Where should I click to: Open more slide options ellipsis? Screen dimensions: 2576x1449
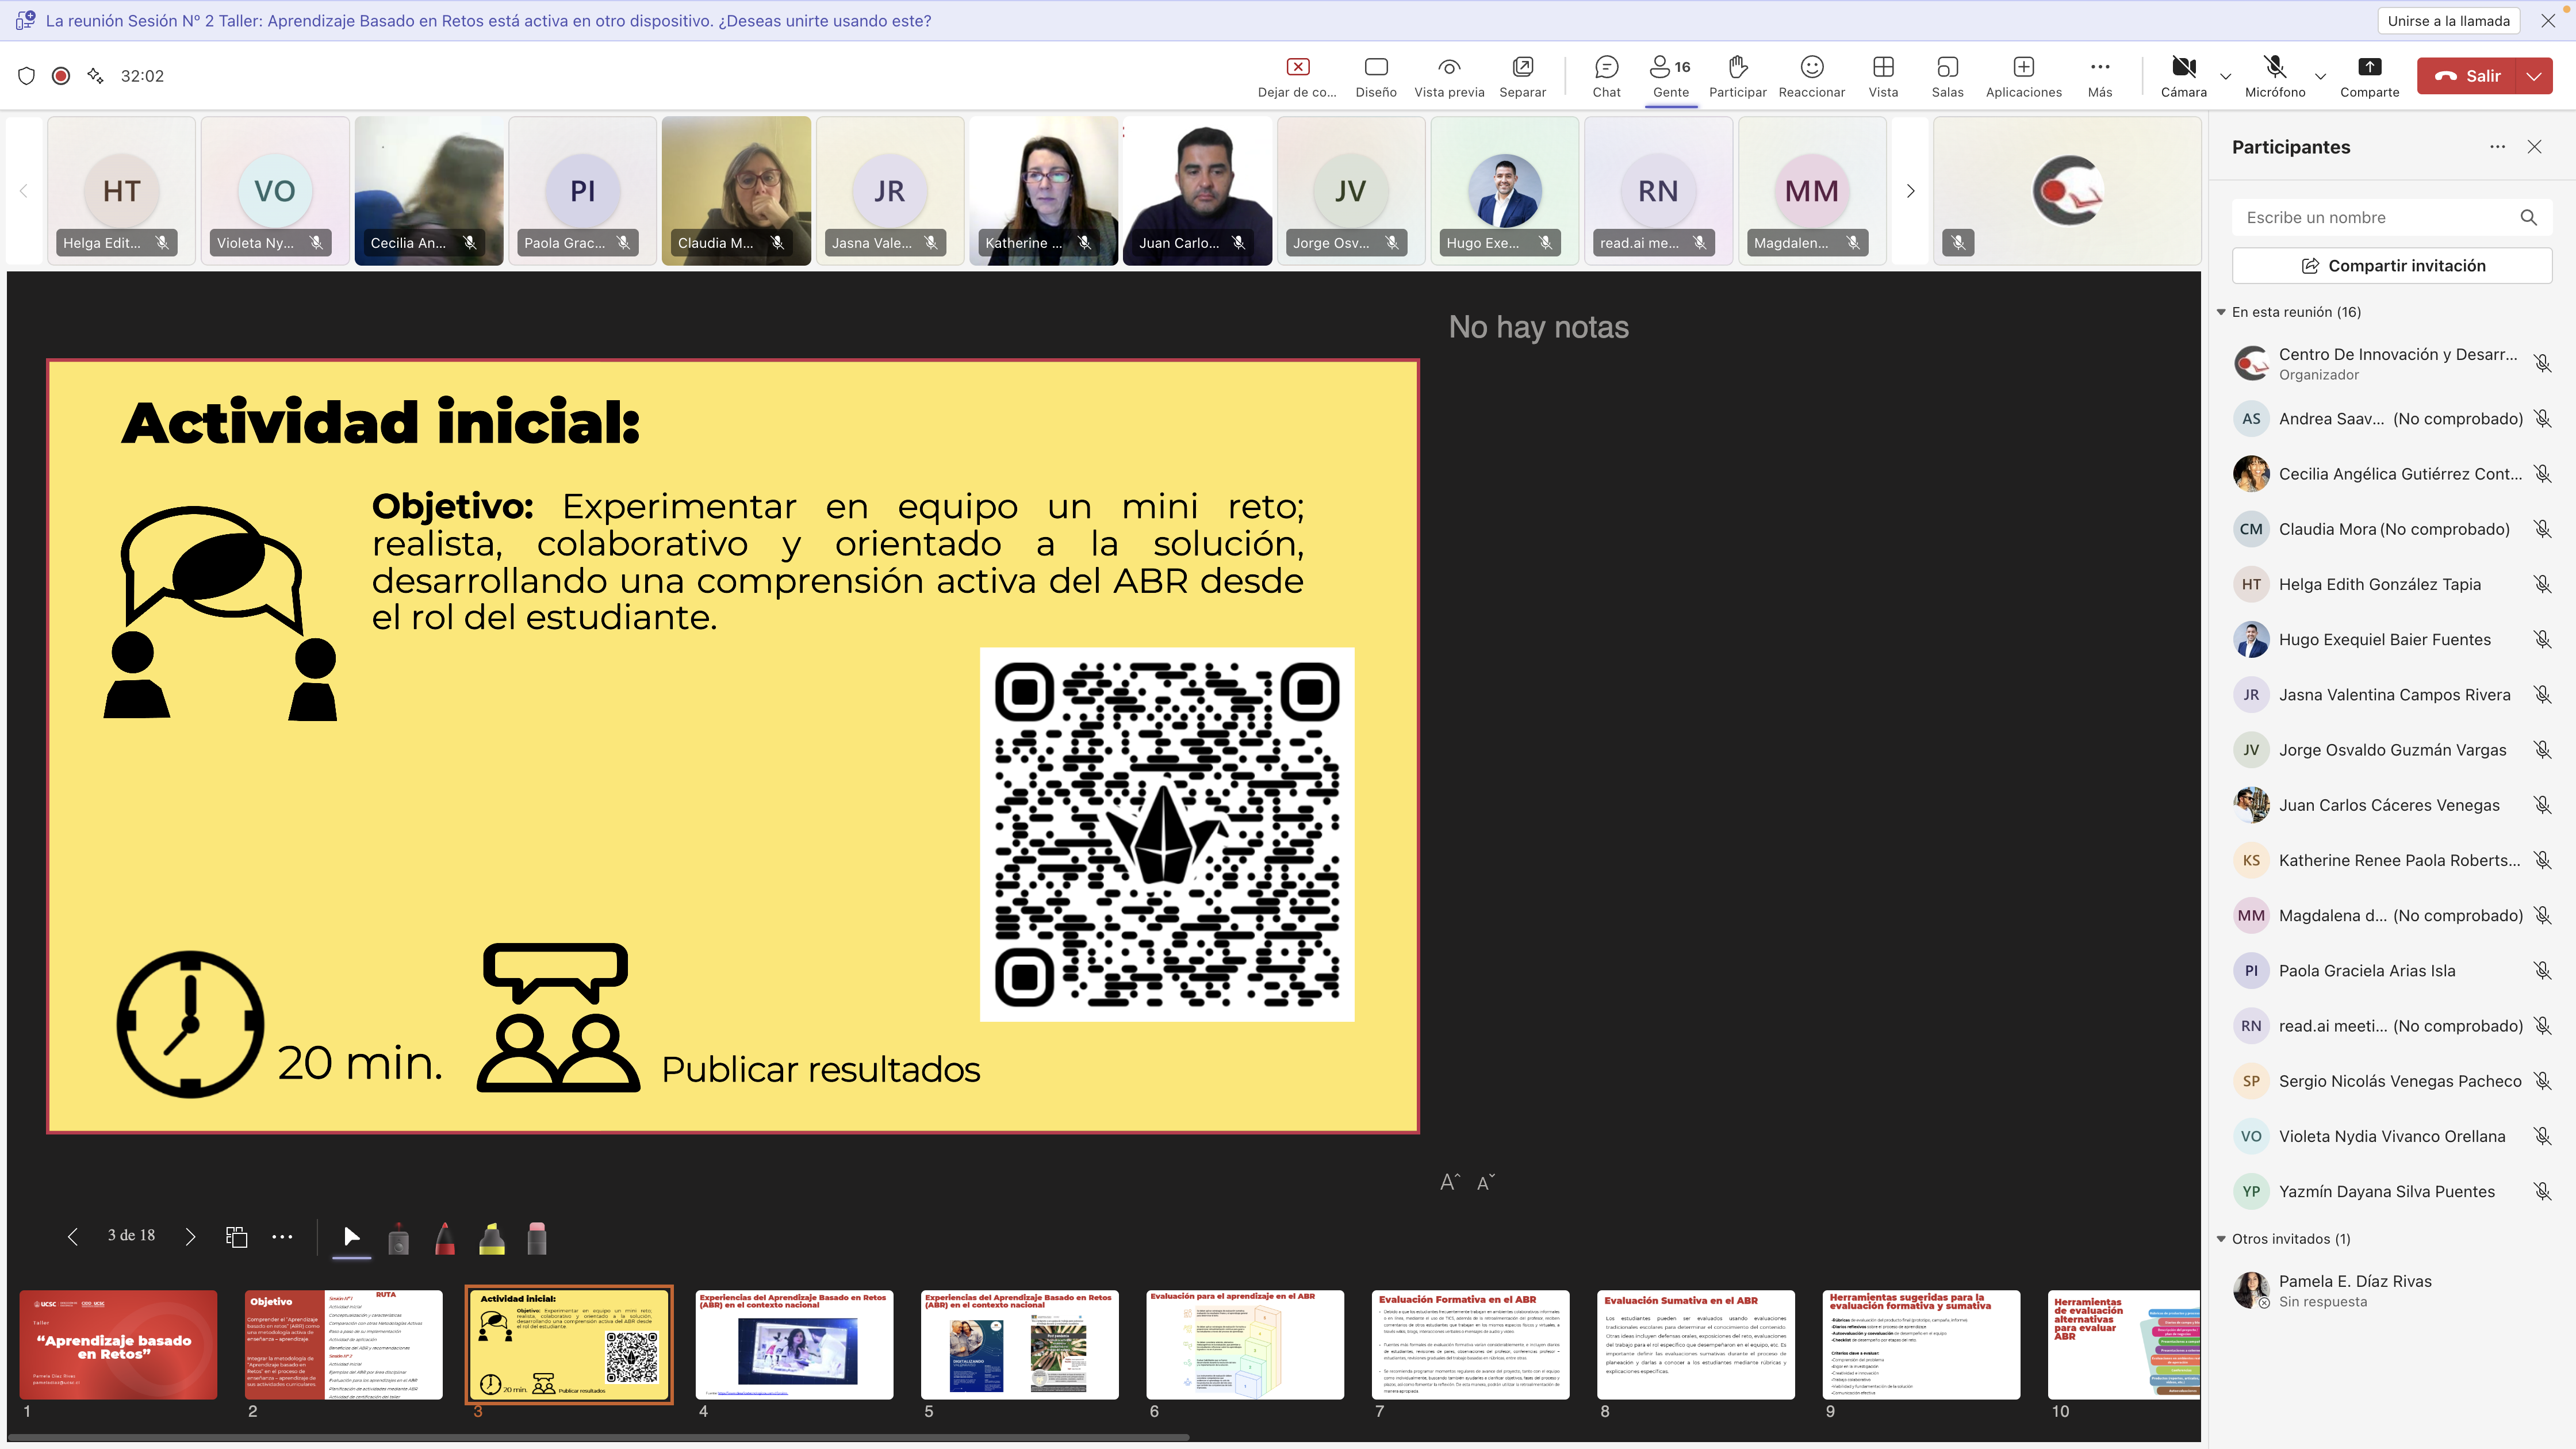(x=283, y=1237)
